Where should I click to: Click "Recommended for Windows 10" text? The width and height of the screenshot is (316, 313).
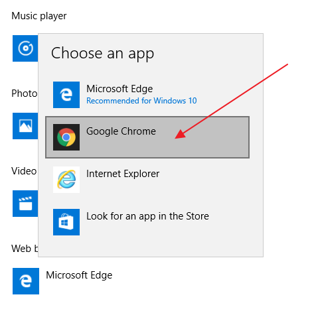tap(141, 101)
